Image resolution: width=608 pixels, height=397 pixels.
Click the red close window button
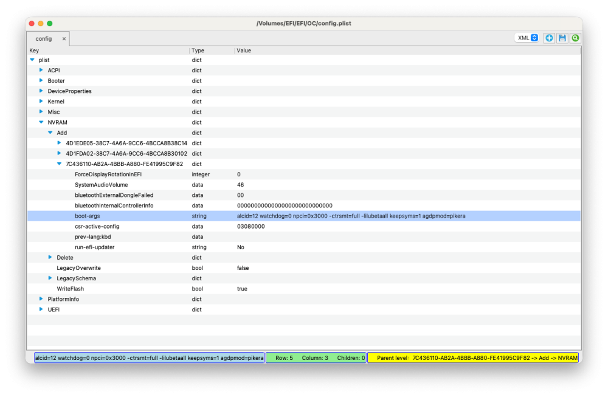32,23
